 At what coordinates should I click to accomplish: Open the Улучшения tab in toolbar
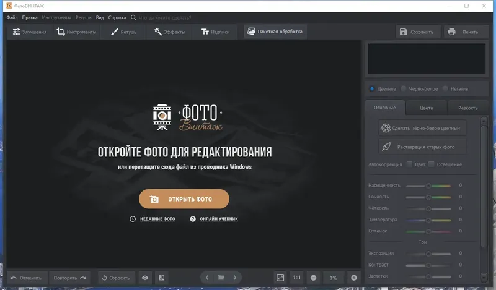pos(29,32)
